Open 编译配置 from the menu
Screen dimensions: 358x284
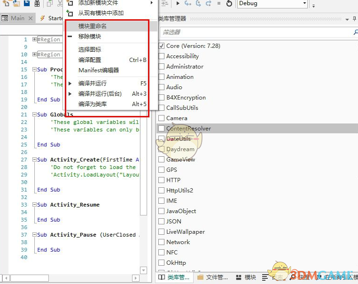111,60
